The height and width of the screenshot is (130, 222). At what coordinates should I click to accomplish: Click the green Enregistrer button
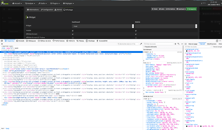(191, 9)
